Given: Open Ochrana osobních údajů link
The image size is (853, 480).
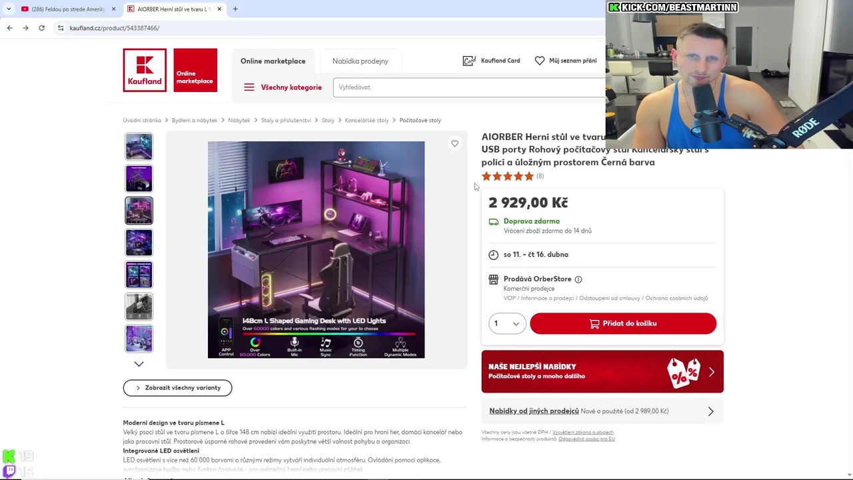Looking at the screenshot, I should pyautogui.click(x=676, y=298).
